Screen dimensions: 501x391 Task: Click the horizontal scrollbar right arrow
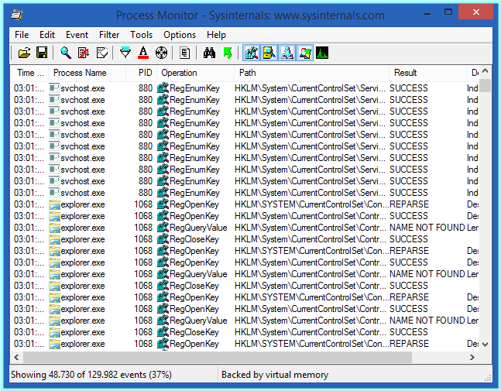472,357
